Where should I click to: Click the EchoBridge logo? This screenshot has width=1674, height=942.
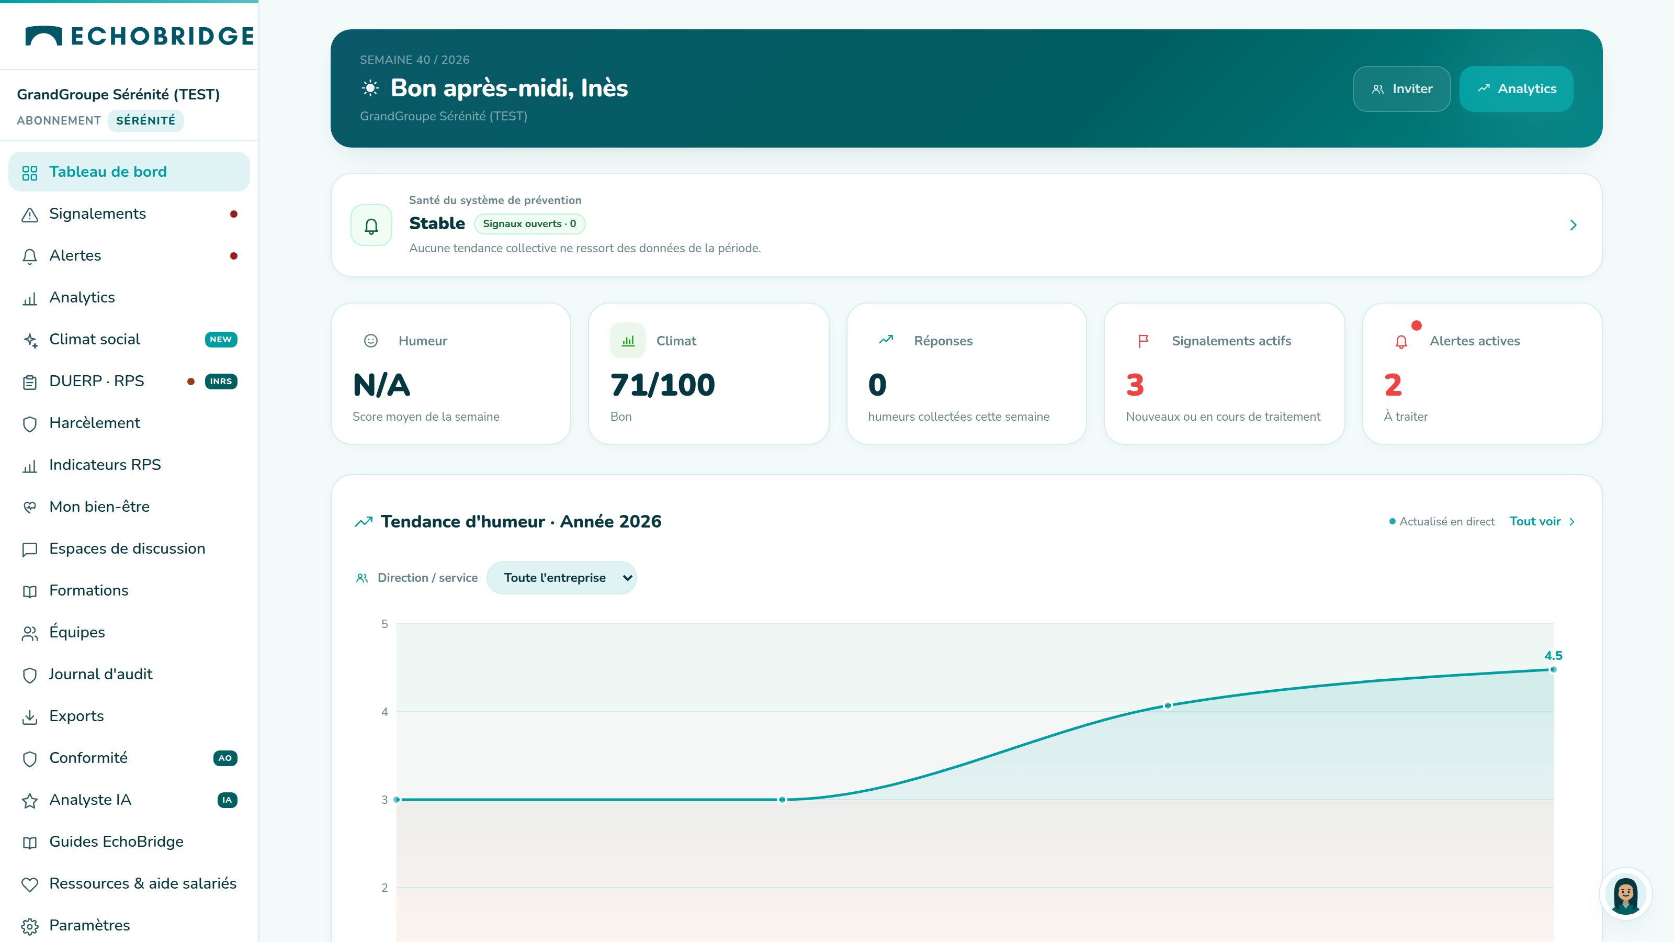(139, 36)
